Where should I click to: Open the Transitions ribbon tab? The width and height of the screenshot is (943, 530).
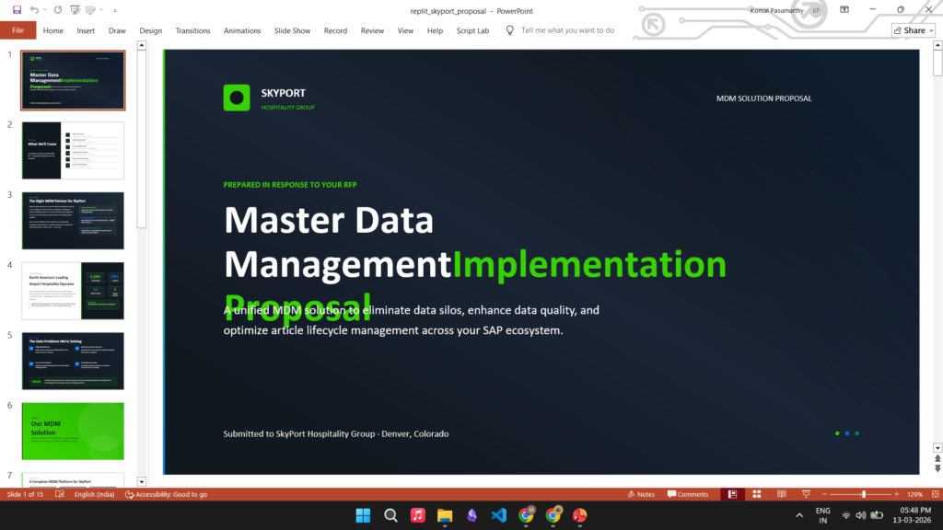(192, 30)
